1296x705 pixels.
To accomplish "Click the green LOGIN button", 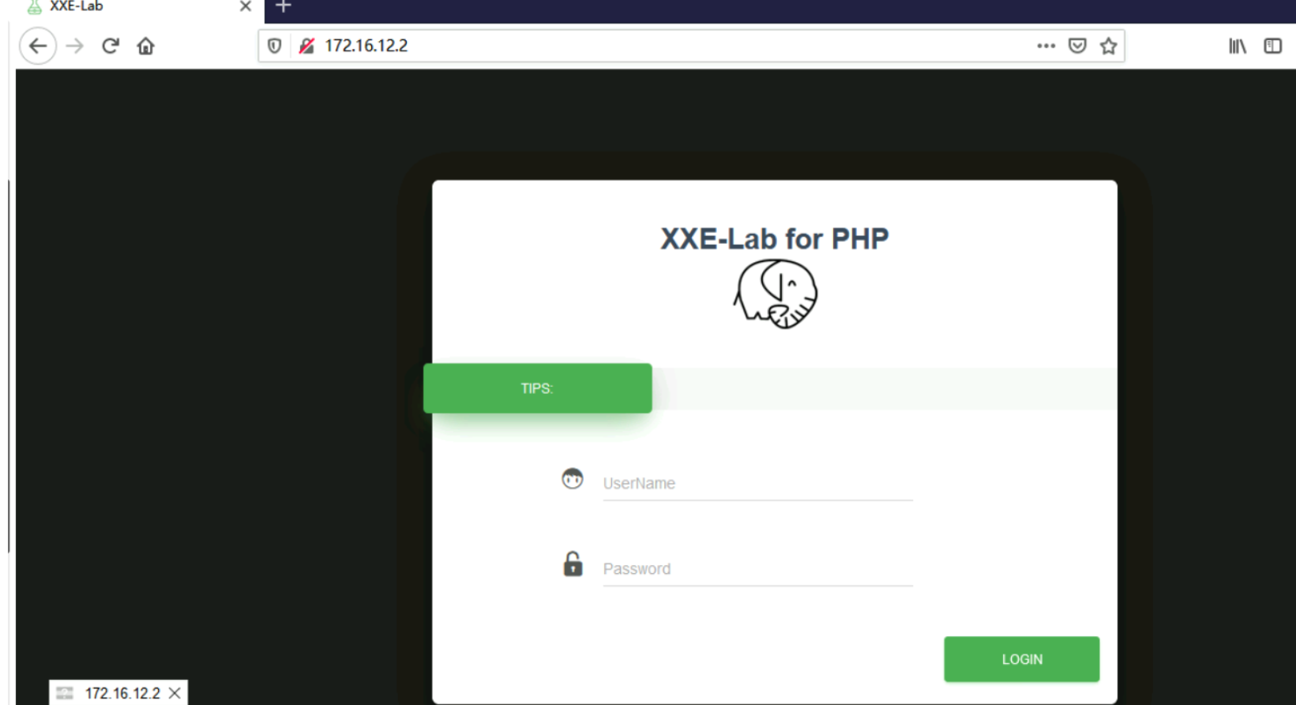I will point(1021,659).
